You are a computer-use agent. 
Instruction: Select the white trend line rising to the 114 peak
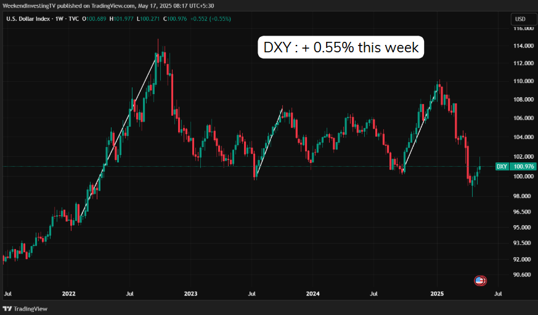119,136
